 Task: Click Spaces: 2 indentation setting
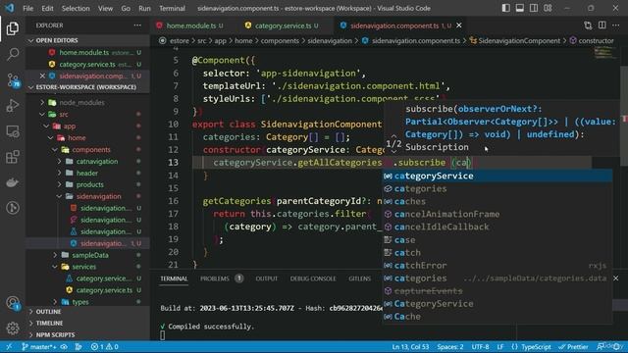click(x=450, y=346)
